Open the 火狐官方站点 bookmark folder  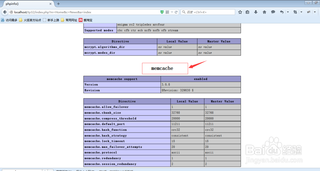point(30,20)
